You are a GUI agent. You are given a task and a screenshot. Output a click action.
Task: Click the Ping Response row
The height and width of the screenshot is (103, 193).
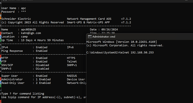pos(24,51)
